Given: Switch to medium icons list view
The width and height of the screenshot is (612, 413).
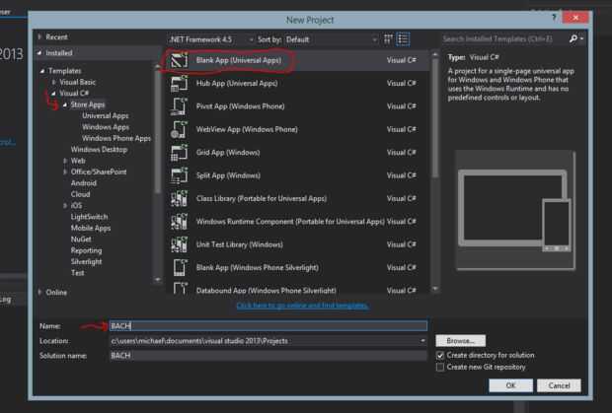Looking at the screenshot, I should pos(403,39).
